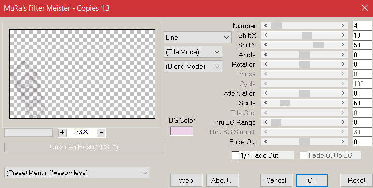Viewport: 373px width, 188px height.
Task: Open the About dialog
Action: click(222, 180)
